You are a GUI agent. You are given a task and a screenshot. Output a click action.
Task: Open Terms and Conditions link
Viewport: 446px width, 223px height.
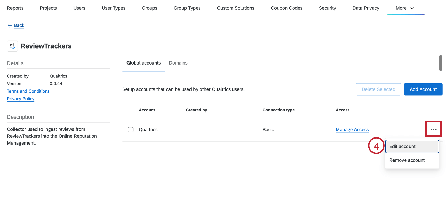point(28,91)
